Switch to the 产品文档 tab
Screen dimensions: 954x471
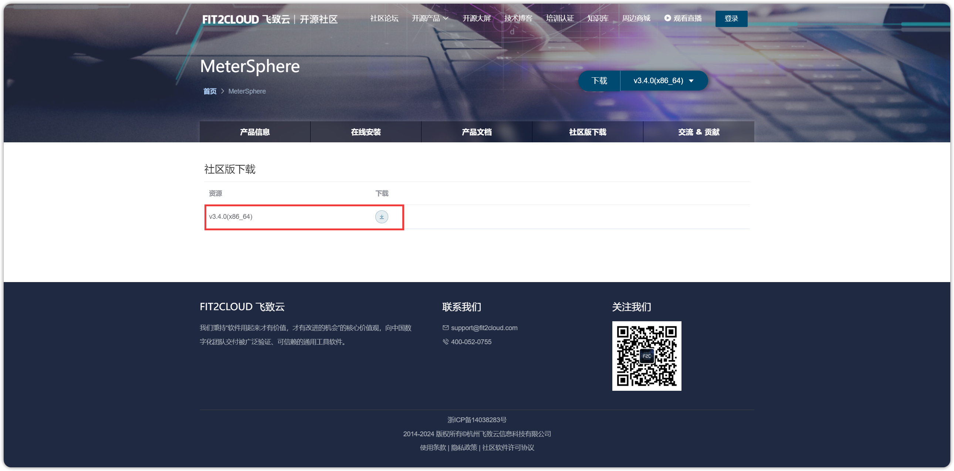[x=477, y=132]
